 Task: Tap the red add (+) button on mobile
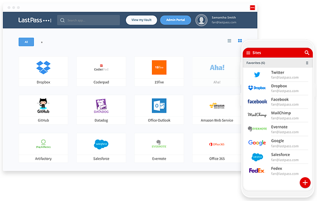click(x=305, y=183)
